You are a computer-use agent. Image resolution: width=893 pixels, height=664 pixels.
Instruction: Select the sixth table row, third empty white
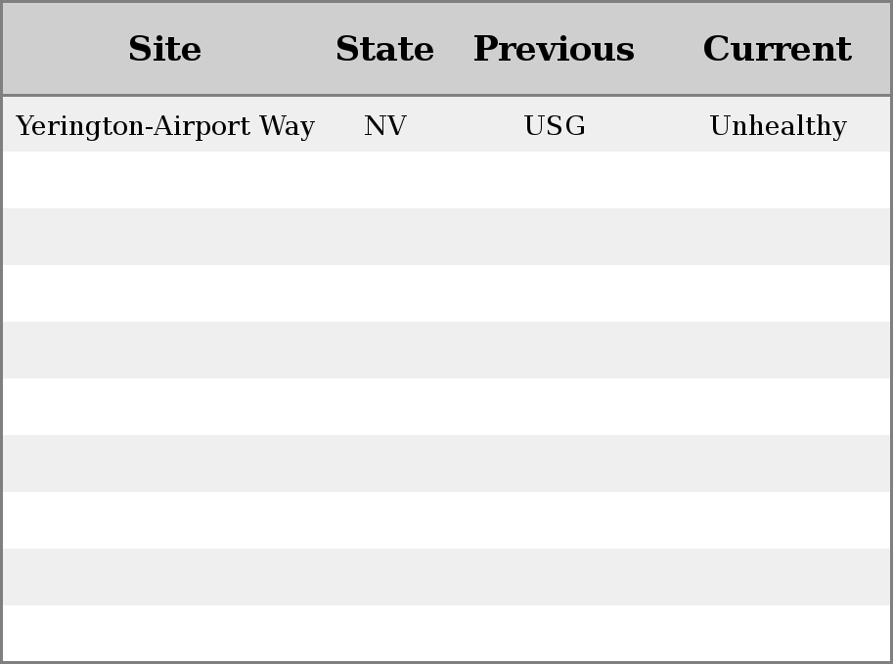click(446, 407)
